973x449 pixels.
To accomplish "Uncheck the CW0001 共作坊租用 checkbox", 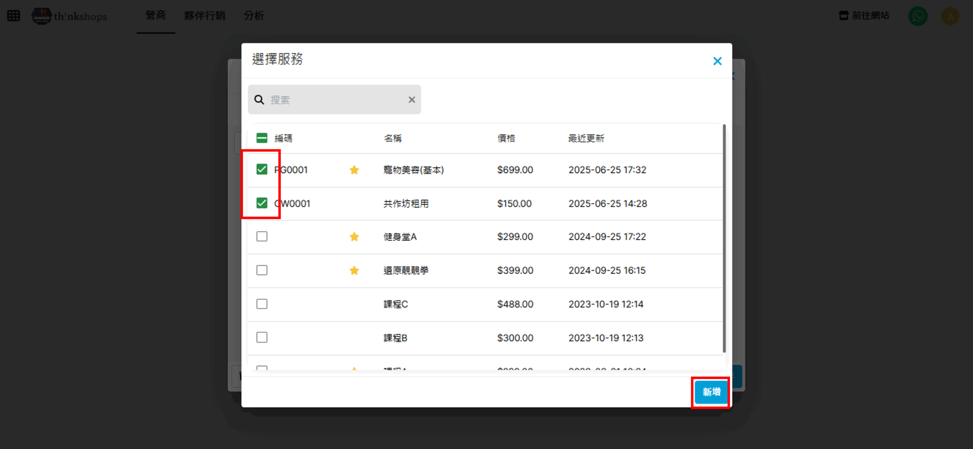I will (262, 203).
